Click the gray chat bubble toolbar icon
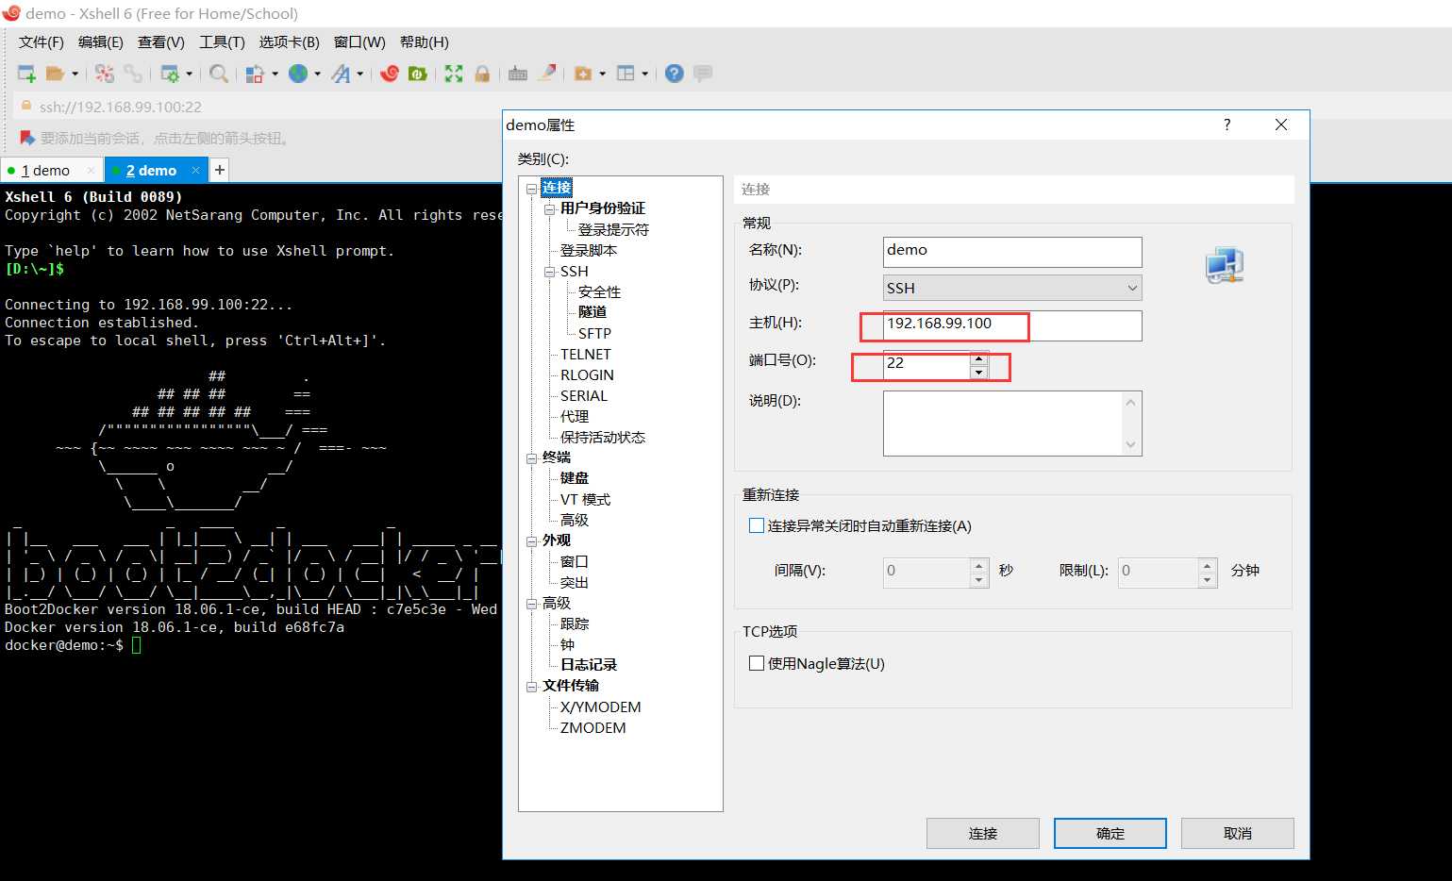 (x=703, y=74)
